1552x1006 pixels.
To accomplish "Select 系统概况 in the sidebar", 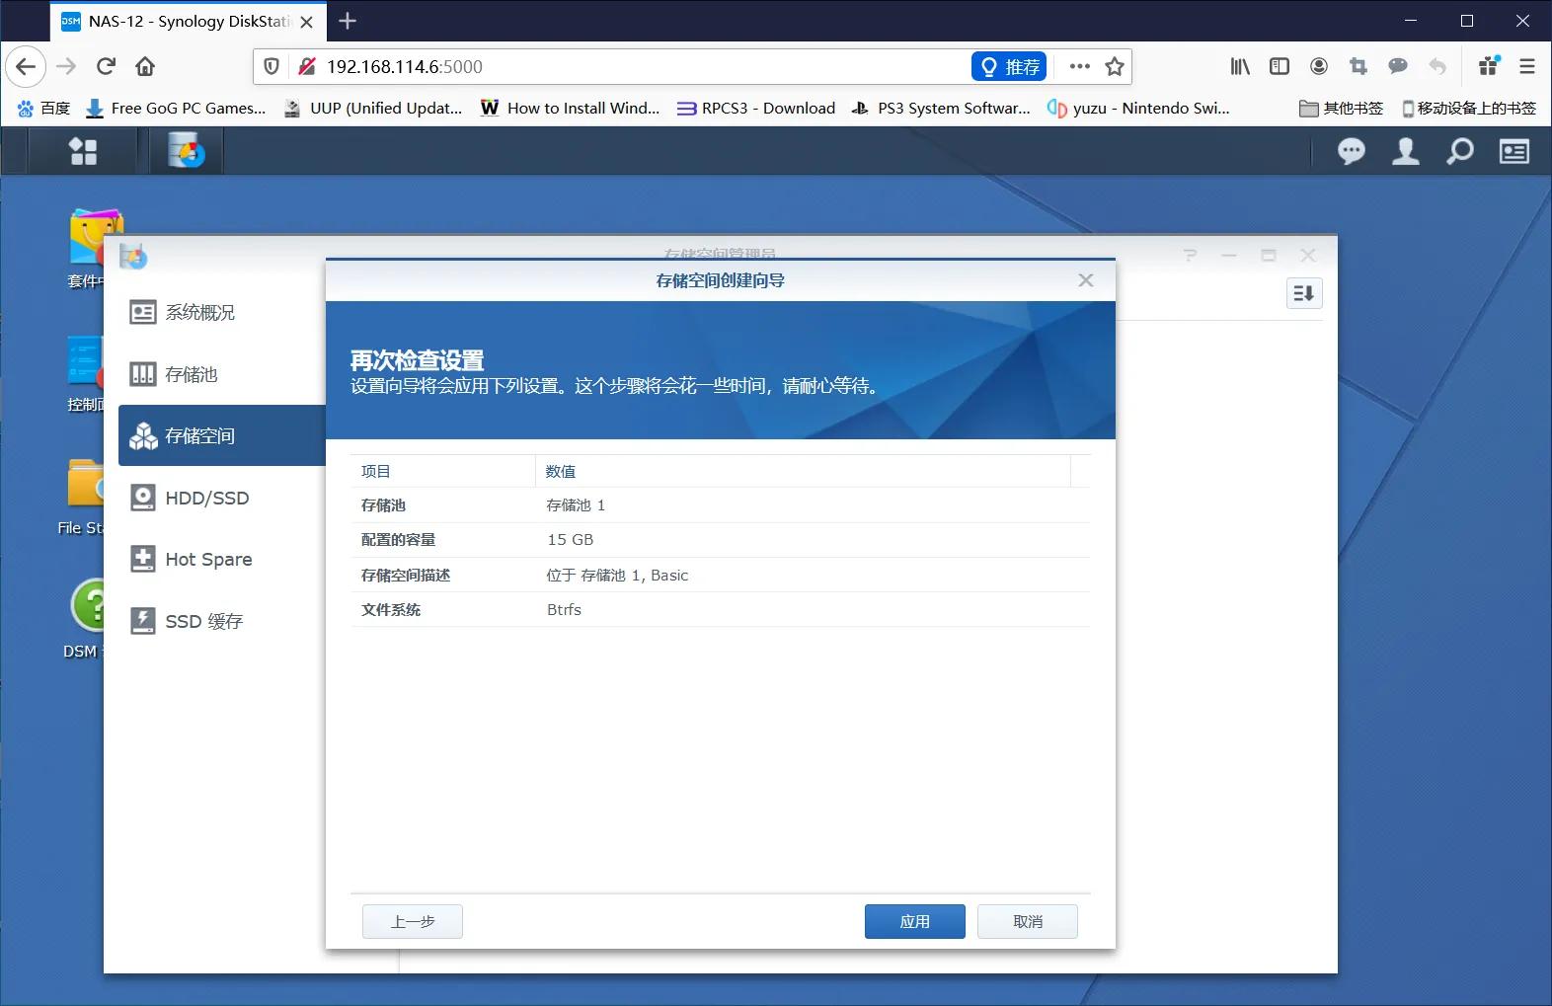I will coord(222,312).
